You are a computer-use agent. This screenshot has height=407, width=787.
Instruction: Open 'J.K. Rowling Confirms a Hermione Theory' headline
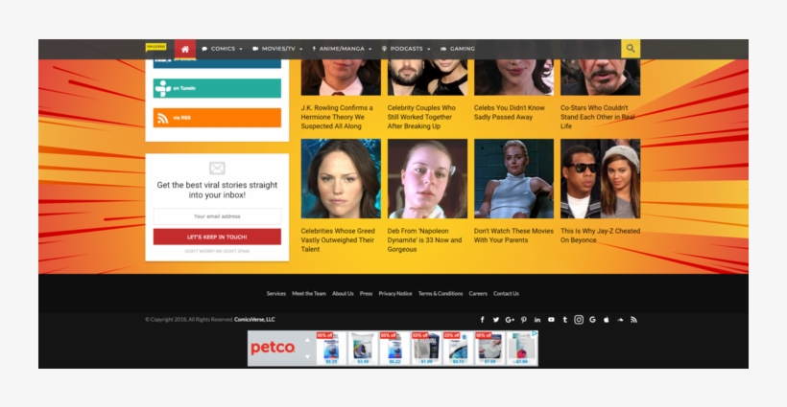pyautogui.click(x=337, y=117)
